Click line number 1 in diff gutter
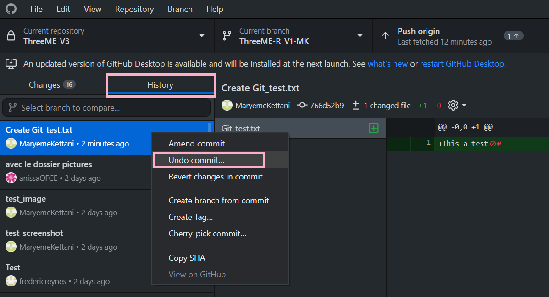The width and height of the screenshot is (549, 297). (x=428, y=143)
